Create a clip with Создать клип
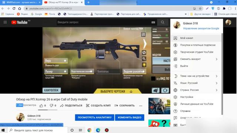The height and width of the screenshot is (133, 237). [x=98, y=106]
